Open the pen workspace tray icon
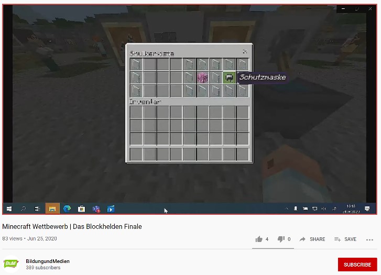 click(334, 208)
